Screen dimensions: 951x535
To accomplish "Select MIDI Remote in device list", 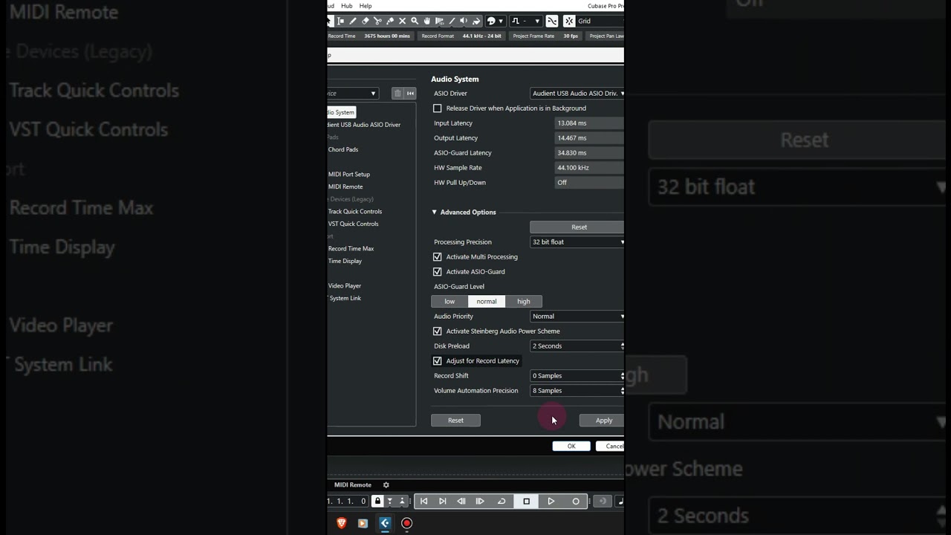I will click(345, 187).
